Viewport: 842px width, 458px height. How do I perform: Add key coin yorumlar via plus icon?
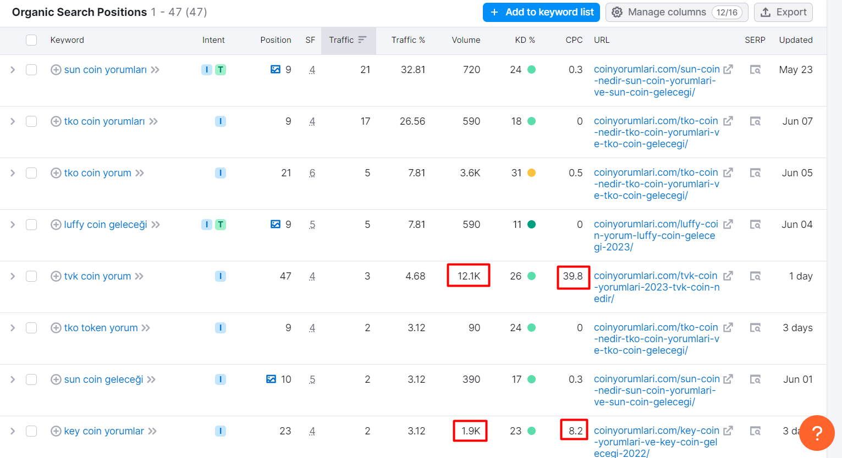[x=56, y=431]
